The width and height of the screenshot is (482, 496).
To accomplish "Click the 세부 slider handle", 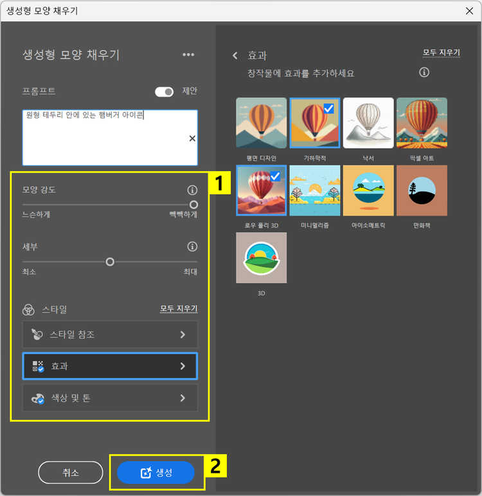I will pos(110,262).
